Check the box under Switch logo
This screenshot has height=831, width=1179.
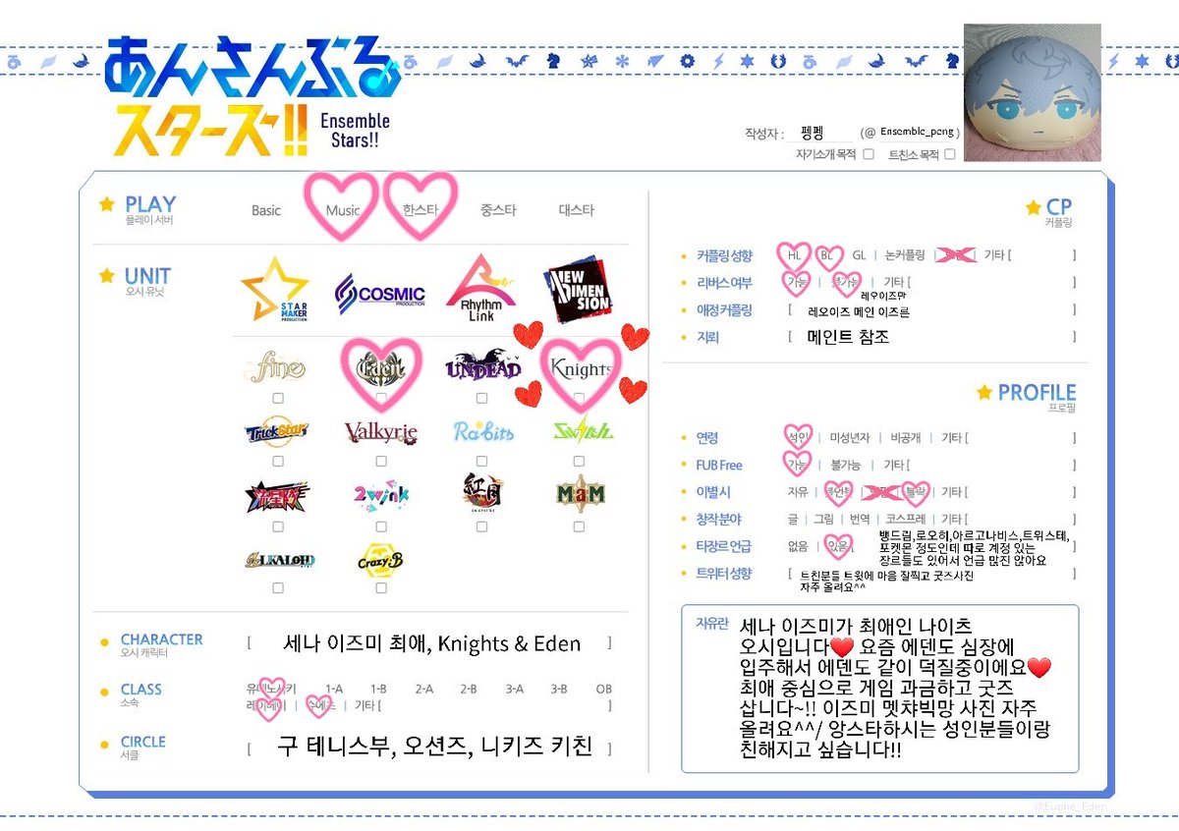coord(579,461)
